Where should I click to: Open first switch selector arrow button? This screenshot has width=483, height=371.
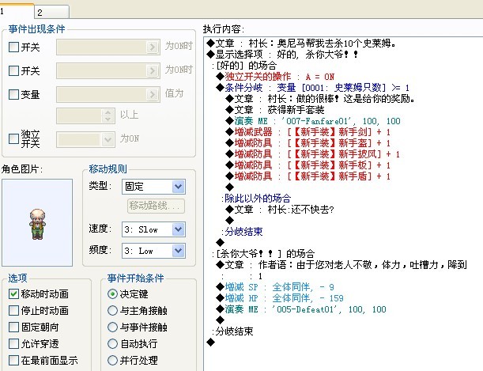coord(152,47)
